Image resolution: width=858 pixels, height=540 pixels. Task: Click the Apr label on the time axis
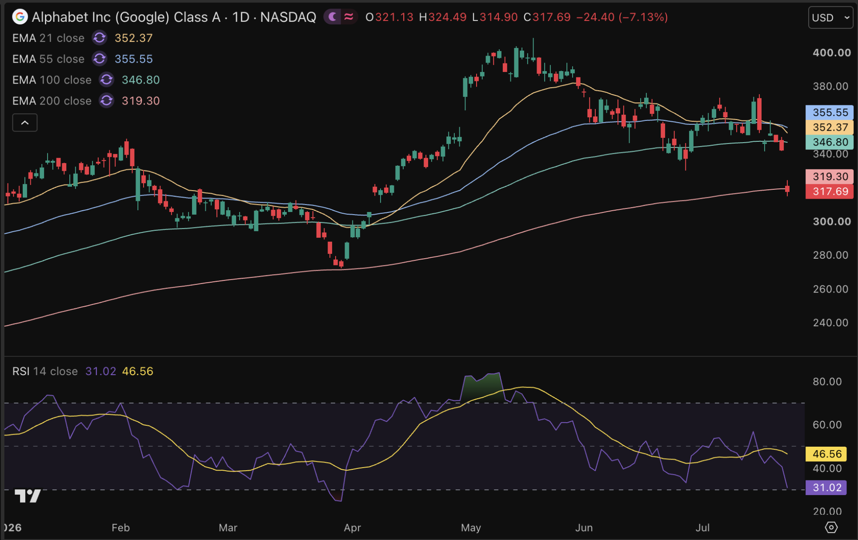click(352, 528)
